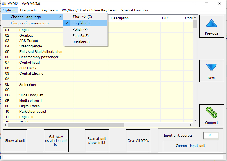Click the Next blue down arrow icon
Viewport: 227px width, 161px height.
[211, 68]
